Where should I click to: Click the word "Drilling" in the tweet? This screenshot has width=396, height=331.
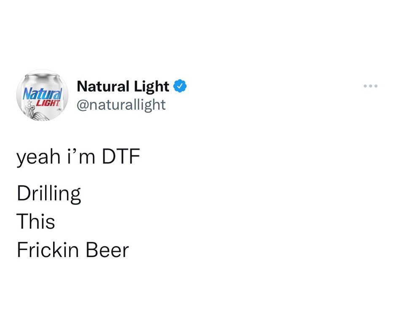49,195
